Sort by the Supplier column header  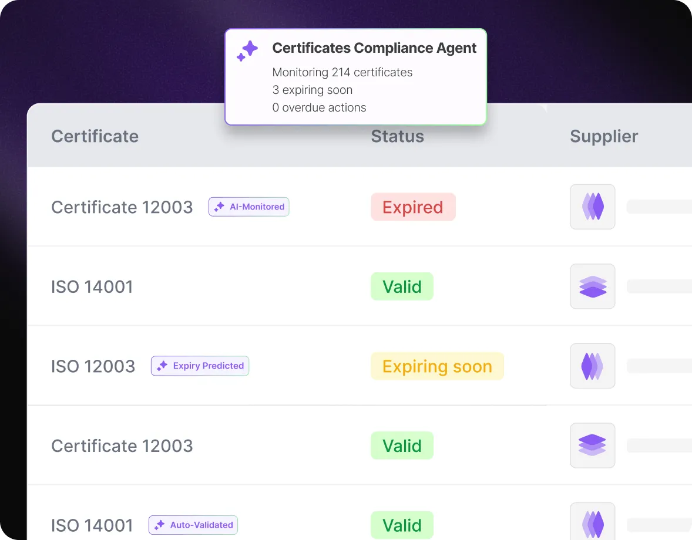click(x=604, y=136)
